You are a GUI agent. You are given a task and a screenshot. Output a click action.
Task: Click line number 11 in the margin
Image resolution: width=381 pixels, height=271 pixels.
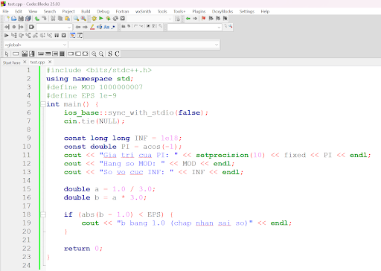[26, 155]
